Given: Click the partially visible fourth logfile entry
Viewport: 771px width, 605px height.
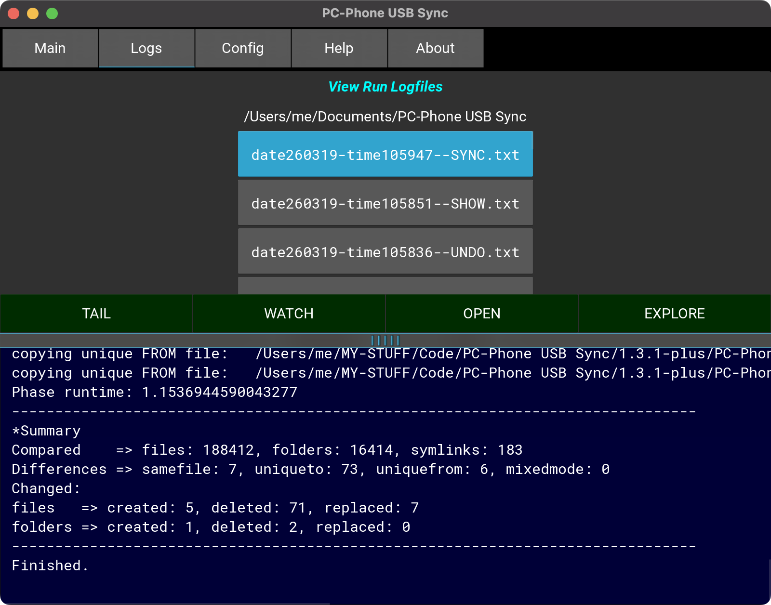Looking at the screenshot, I should pyautogui.click(x=385, y=286).
